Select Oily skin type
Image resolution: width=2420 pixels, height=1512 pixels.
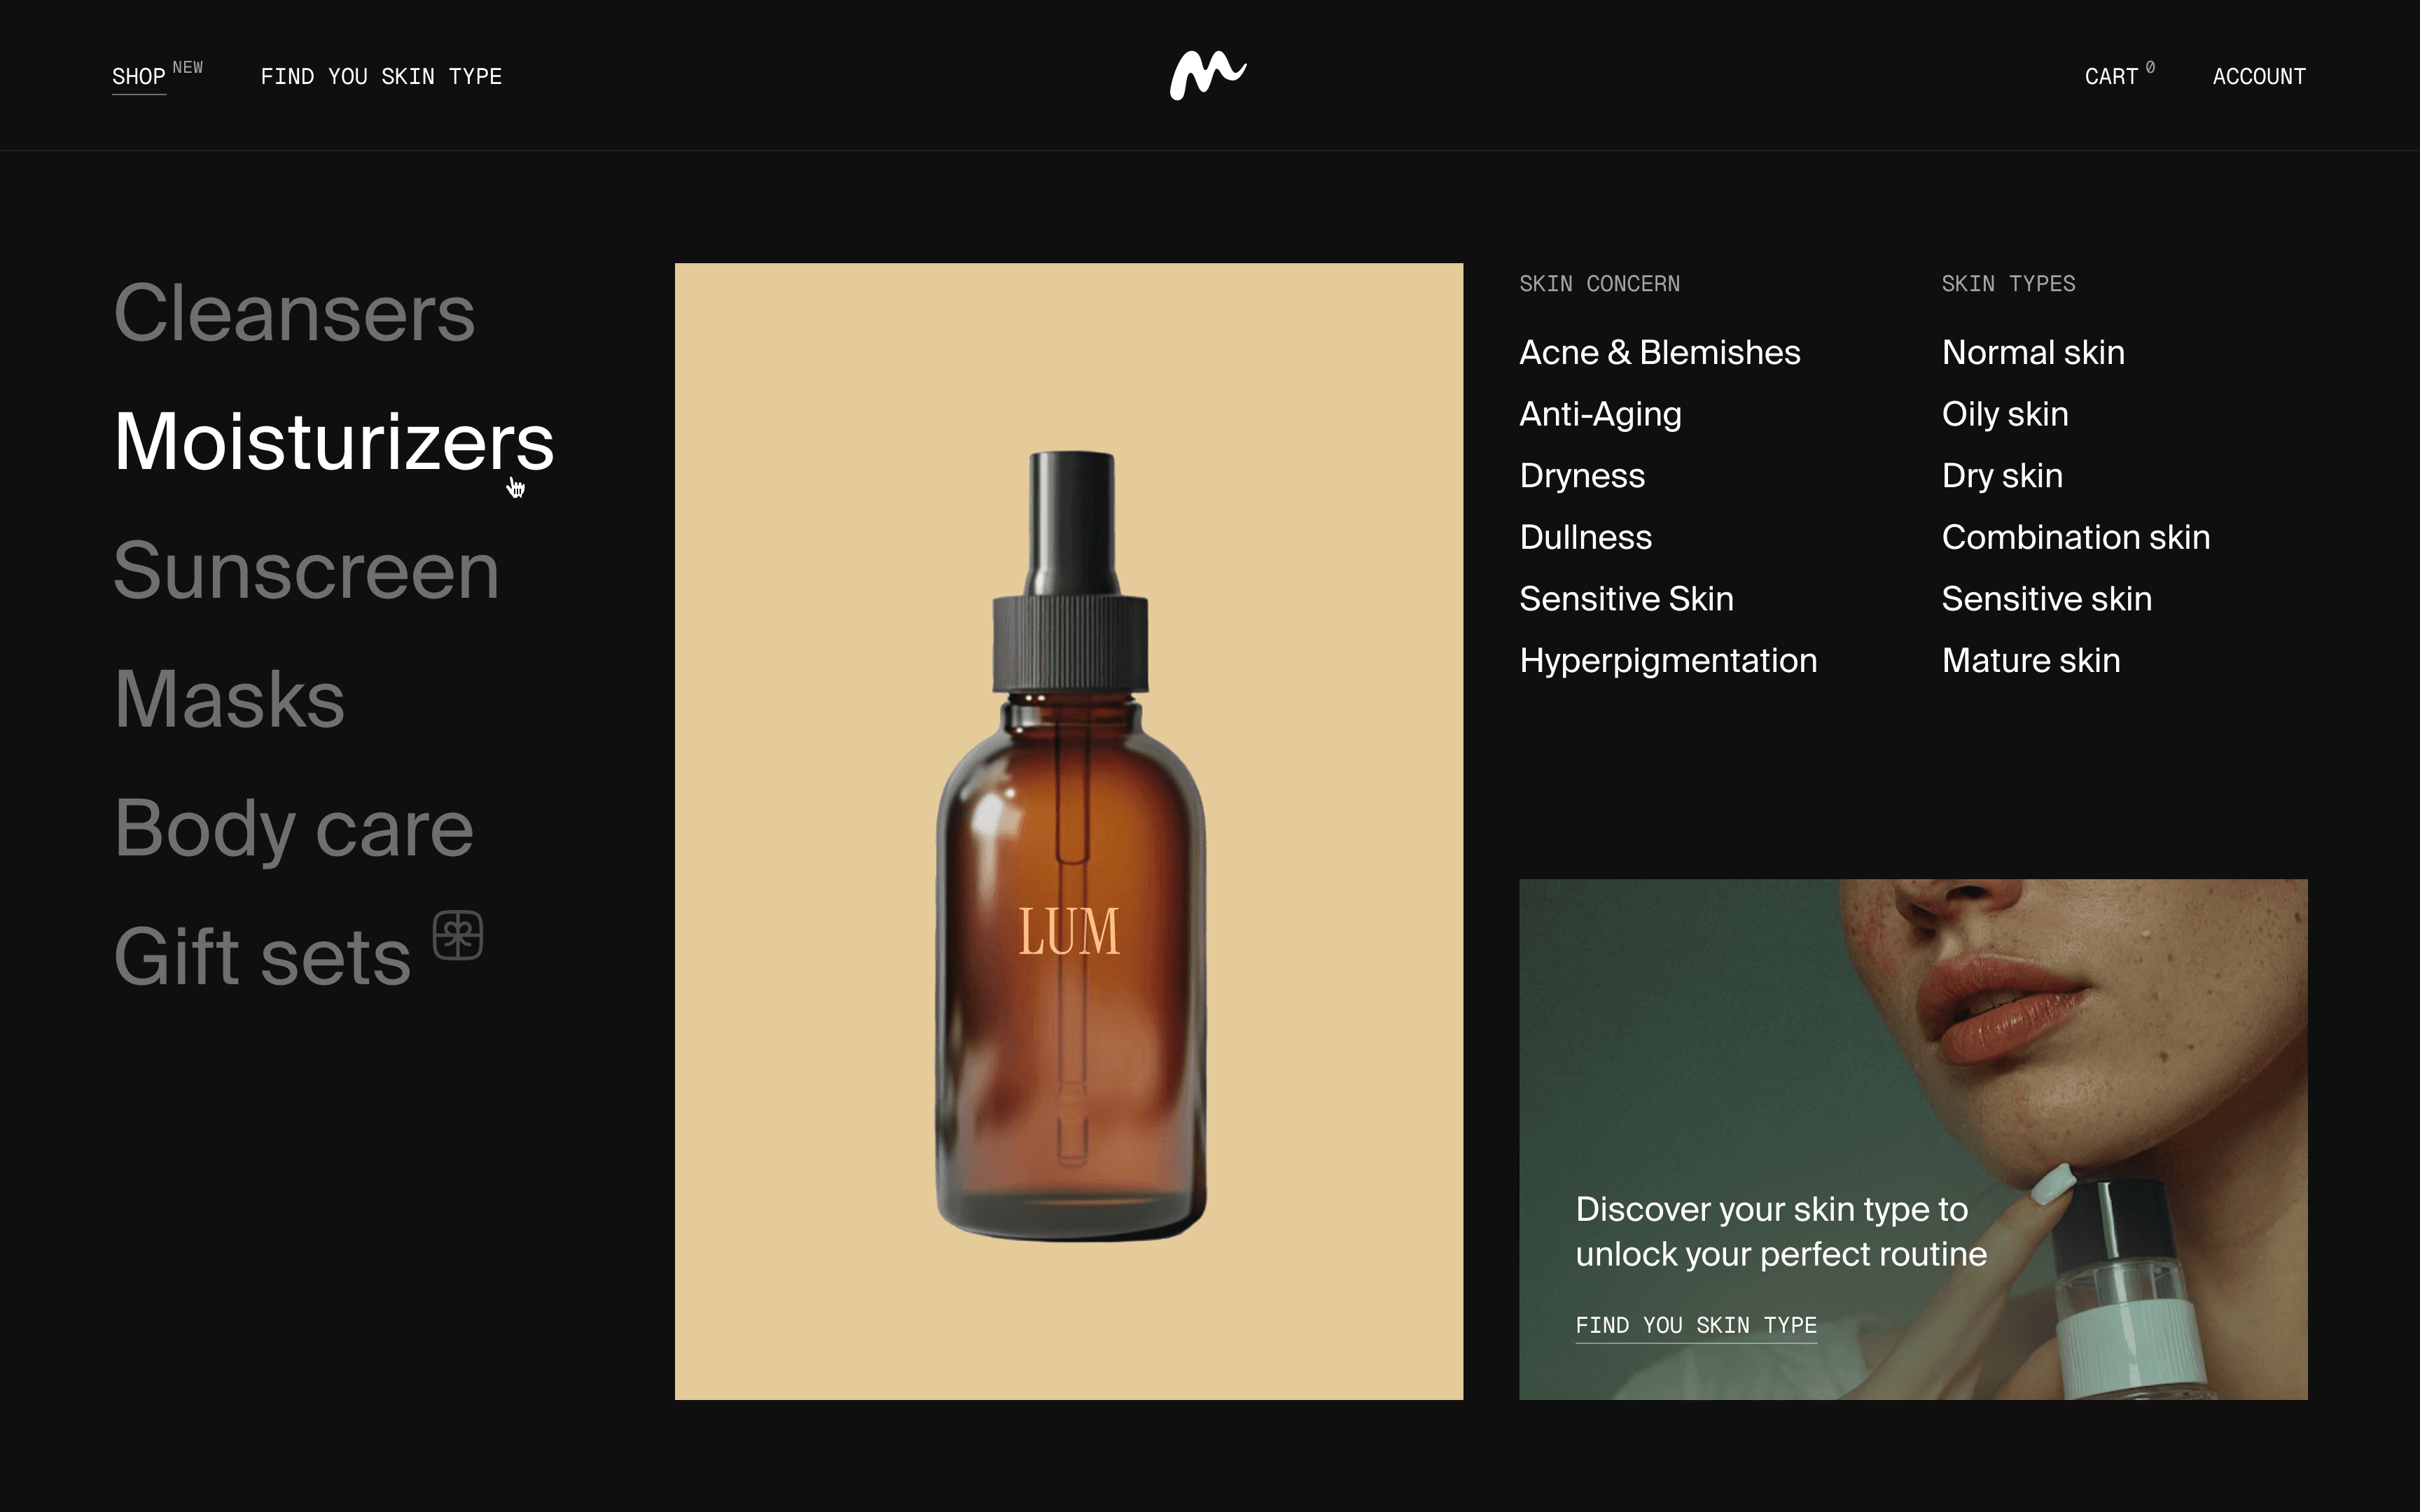[x=2005, y=414]
